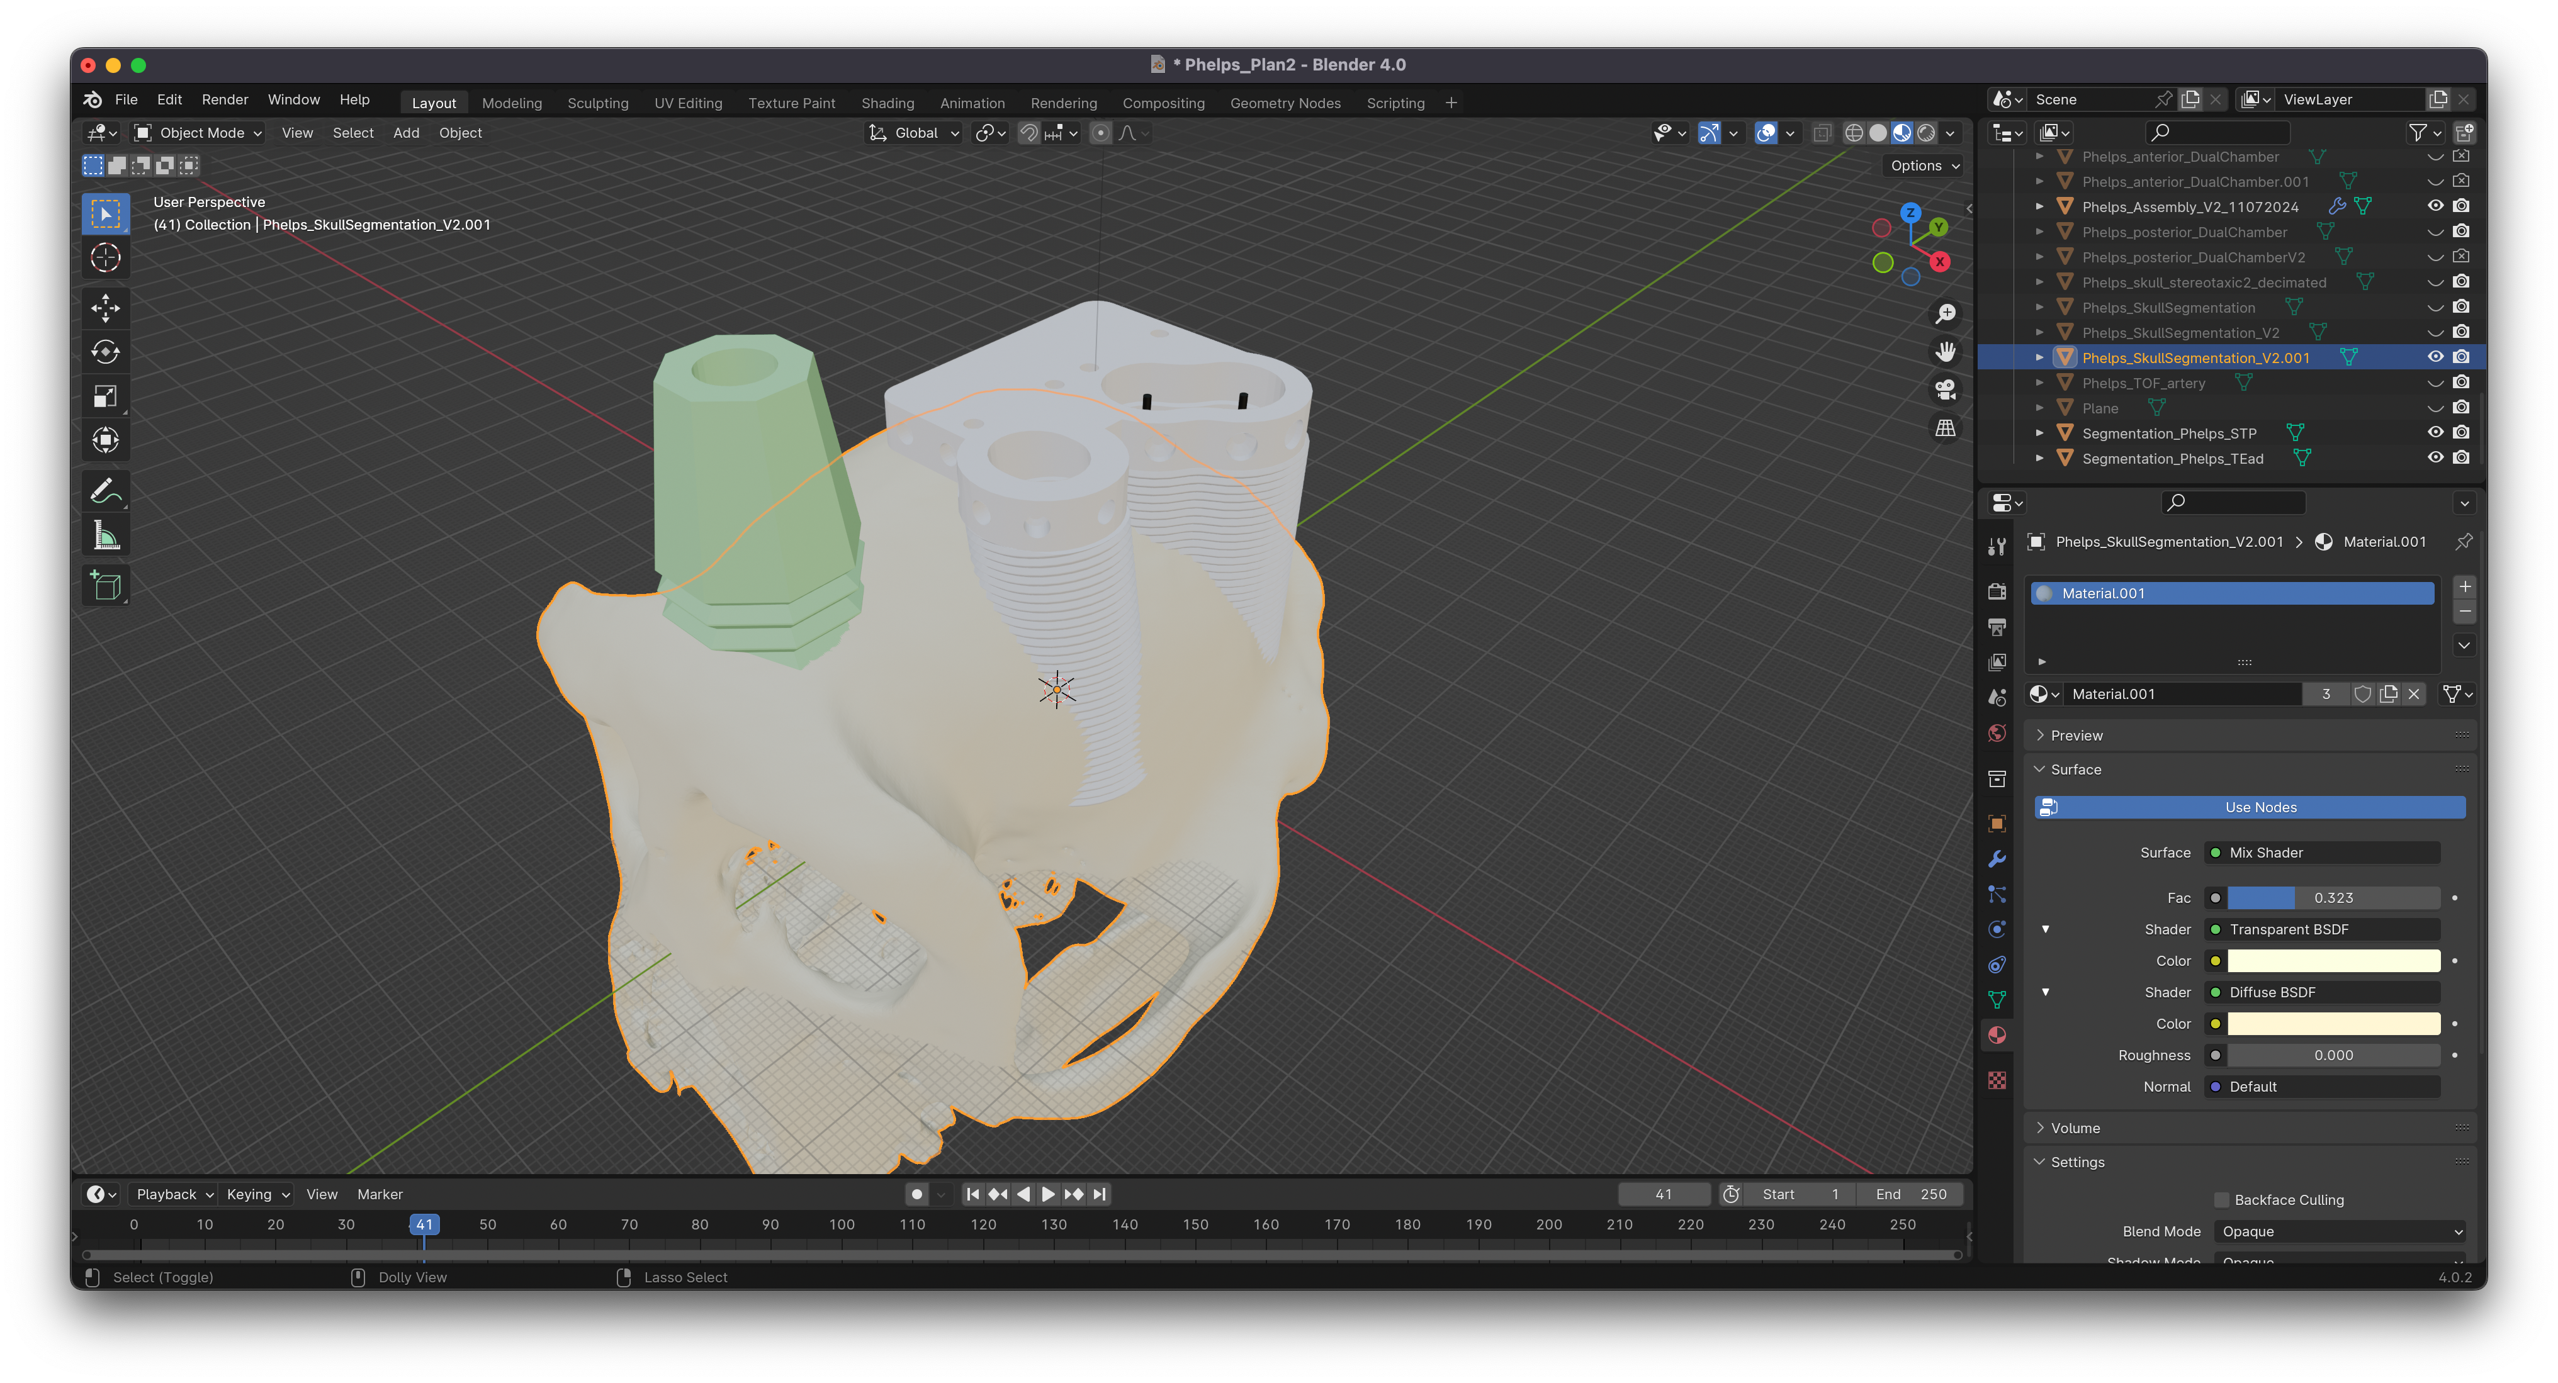
Task: Toggle snapping magnet icon
Action: point(1028,133)
